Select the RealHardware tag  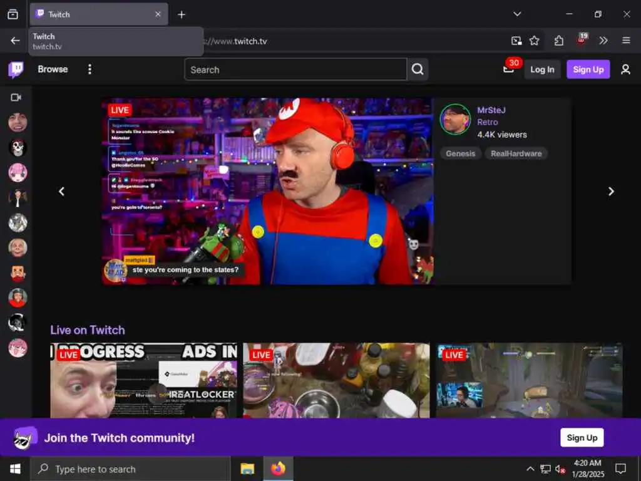pyautogui.click(x=516, y=153)
